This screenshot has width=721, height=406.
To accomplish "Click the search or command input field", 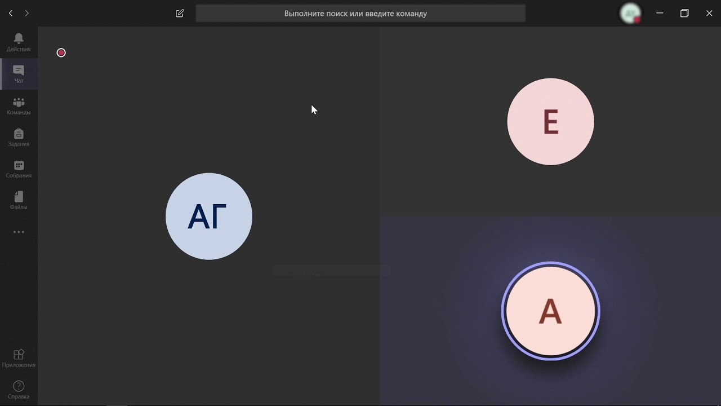I will (x=360, y=13).
